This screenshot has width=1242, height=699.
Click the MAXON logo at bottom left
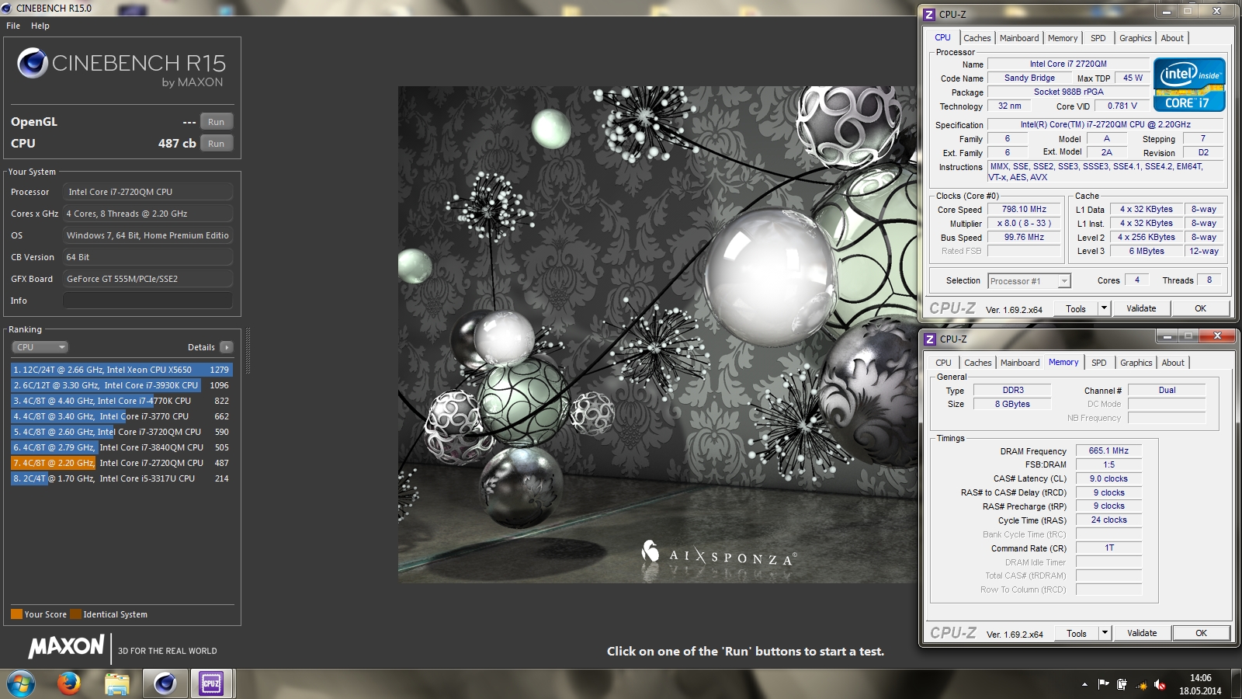pos(67,646)
